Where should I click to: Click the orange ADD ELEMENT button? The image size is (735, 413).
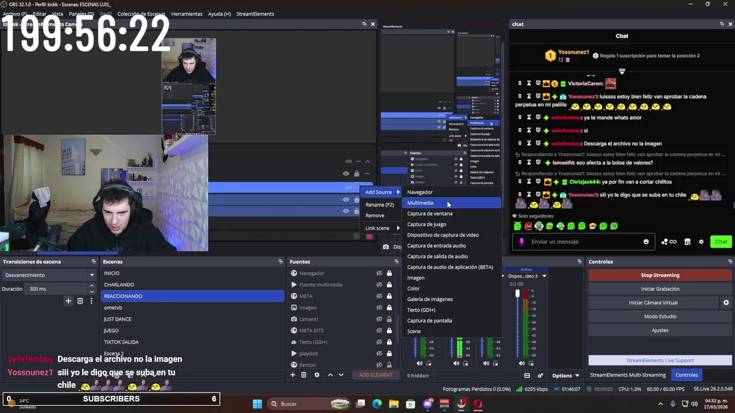pyautogui.click(x=376, y=375)
